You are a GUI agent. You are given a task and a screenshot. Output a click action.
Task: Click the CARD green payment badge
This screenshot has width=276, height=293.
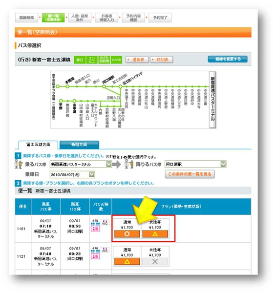116,60
